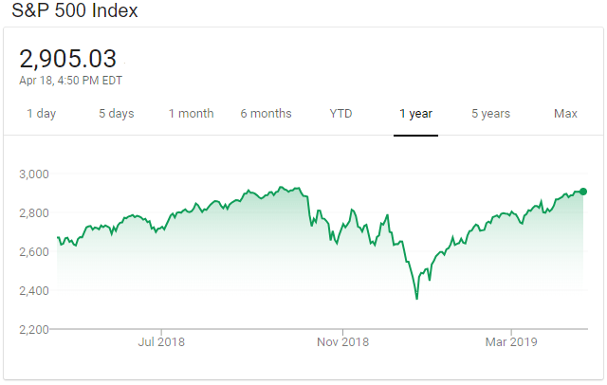Click the Jul 2018 axis marker
This screenshot has height=385, width=607.
(160, 342)
